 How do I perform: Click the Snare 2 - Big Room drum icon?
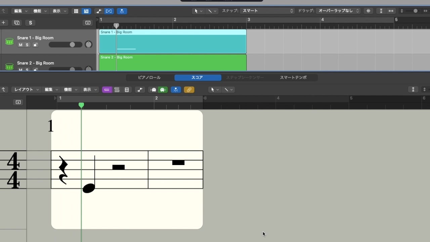point(9,67)
